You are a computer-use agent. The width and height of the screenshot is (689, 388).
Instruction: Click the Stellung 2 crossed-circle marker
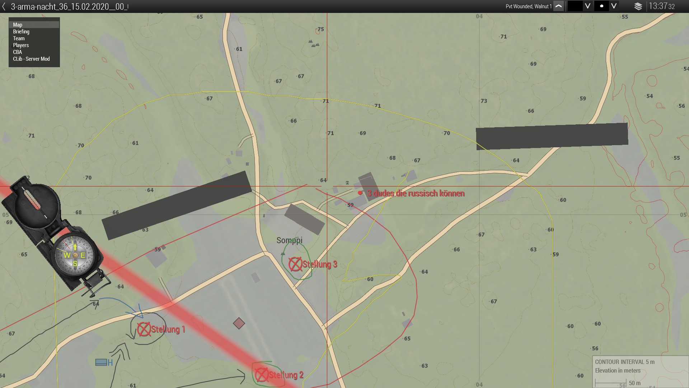(x=262, y=375)
